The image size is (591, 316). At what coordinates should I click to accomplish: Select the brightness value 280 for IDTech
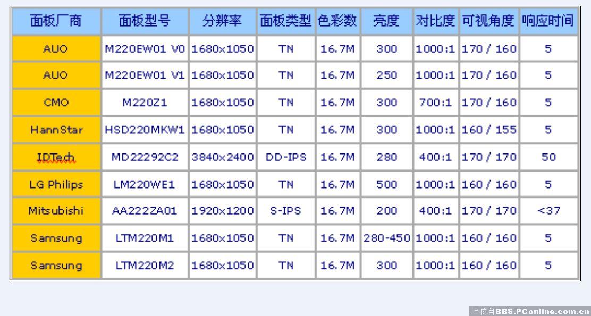387,157
